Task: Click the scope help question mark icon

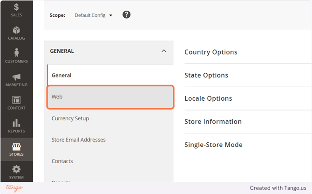Action: click(x=126, y=14)
